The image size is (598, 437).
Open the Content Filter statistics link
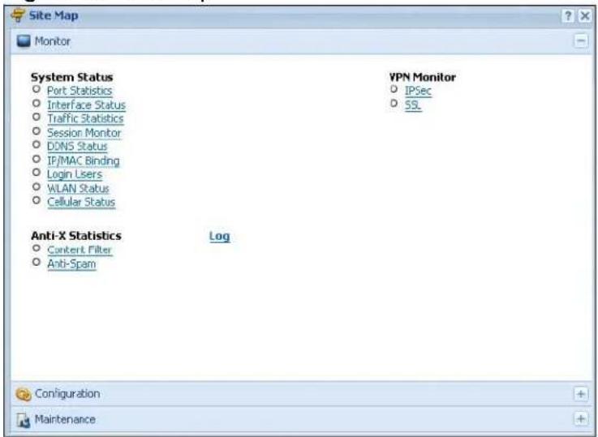(80, 251)
